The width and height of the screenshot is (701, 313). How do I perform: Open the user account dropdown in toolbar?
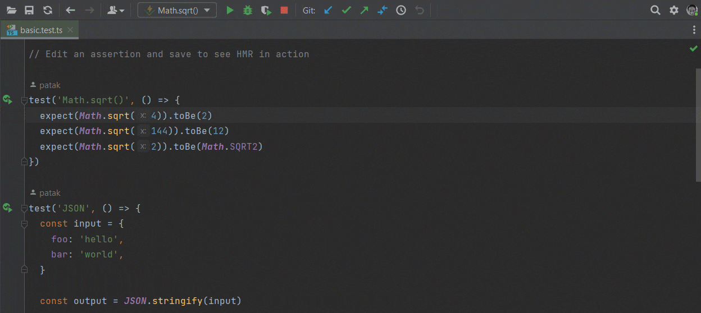click(116, 10)
